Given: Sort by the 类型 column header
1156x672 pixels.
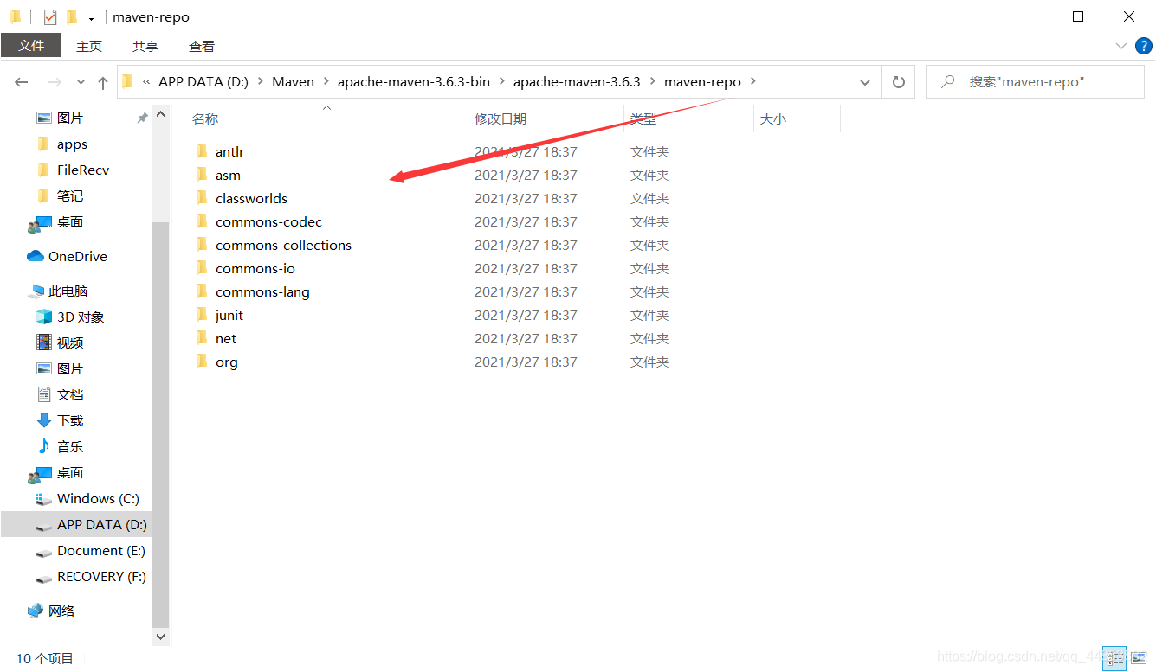Looking at the screenshot, I should point(643,118).
